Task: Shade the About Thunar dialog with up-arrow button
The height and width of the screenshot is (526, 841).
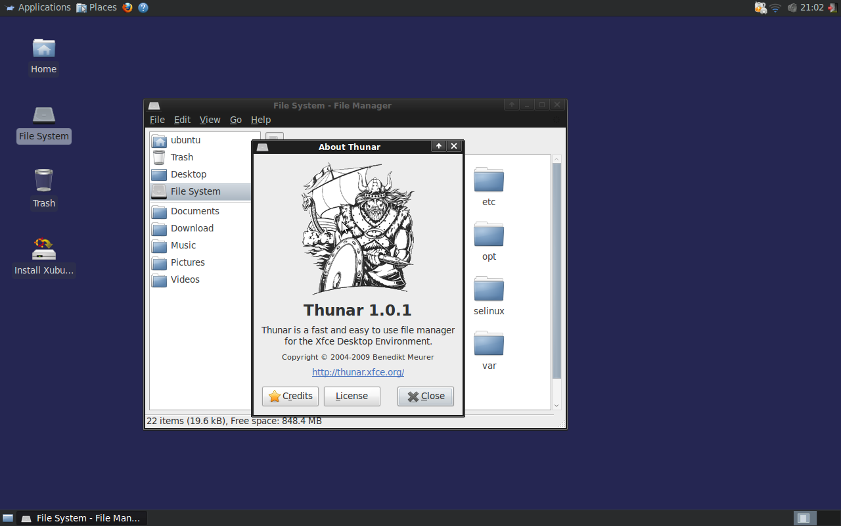Action: pyautogui.click(x=439, y=146)
